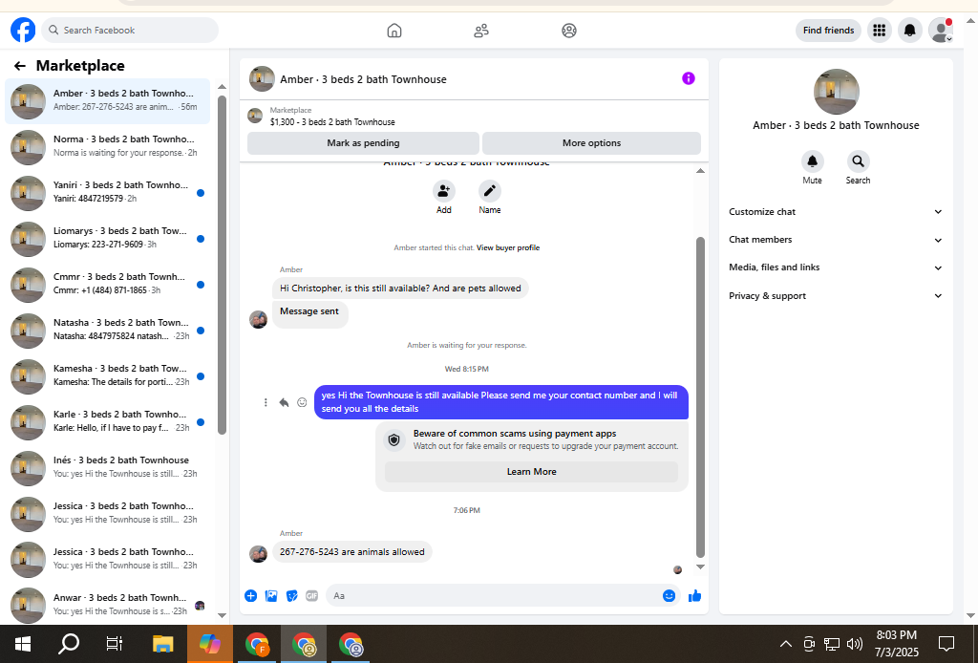This screenshot has width=978, height=663.
Task: Click chat messages scrollbar up arrow
Action: [x=700, y=170]
